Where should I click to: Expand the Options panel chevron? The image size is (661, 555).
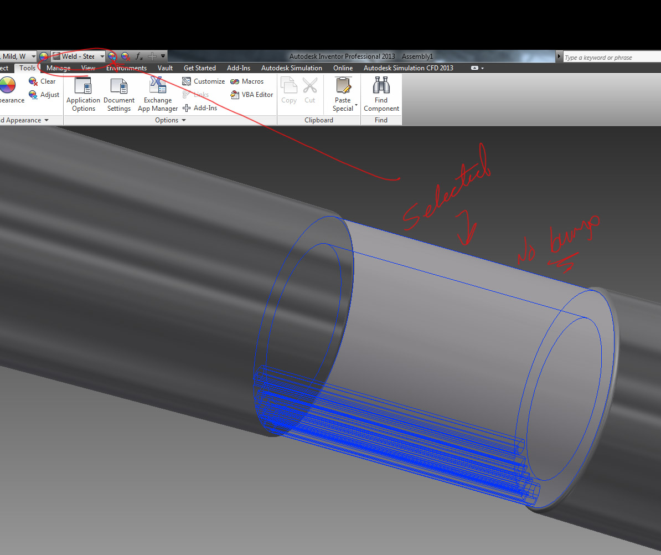coord(183,120)
